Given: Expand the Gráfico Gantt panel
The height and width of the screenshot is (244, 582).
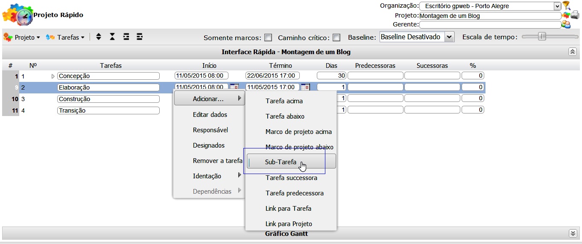Looking at the screenshot, I should tap(573, 233).
